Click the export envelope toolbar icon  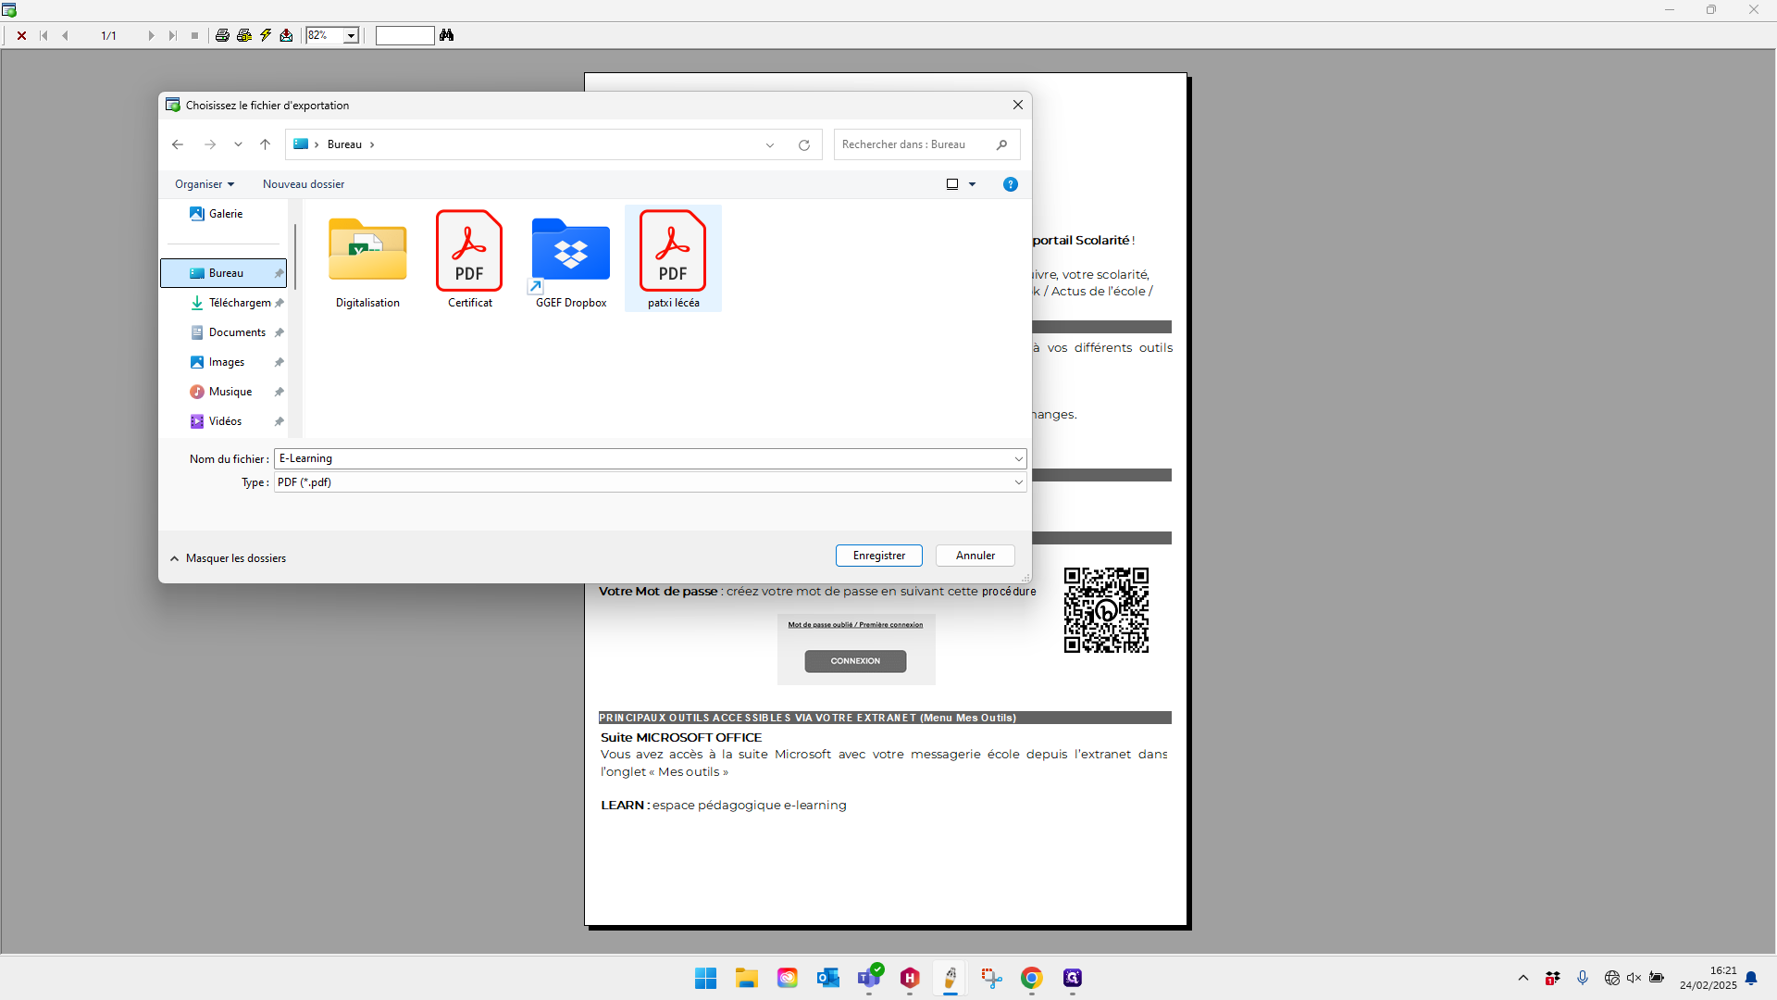pos(287,35)
